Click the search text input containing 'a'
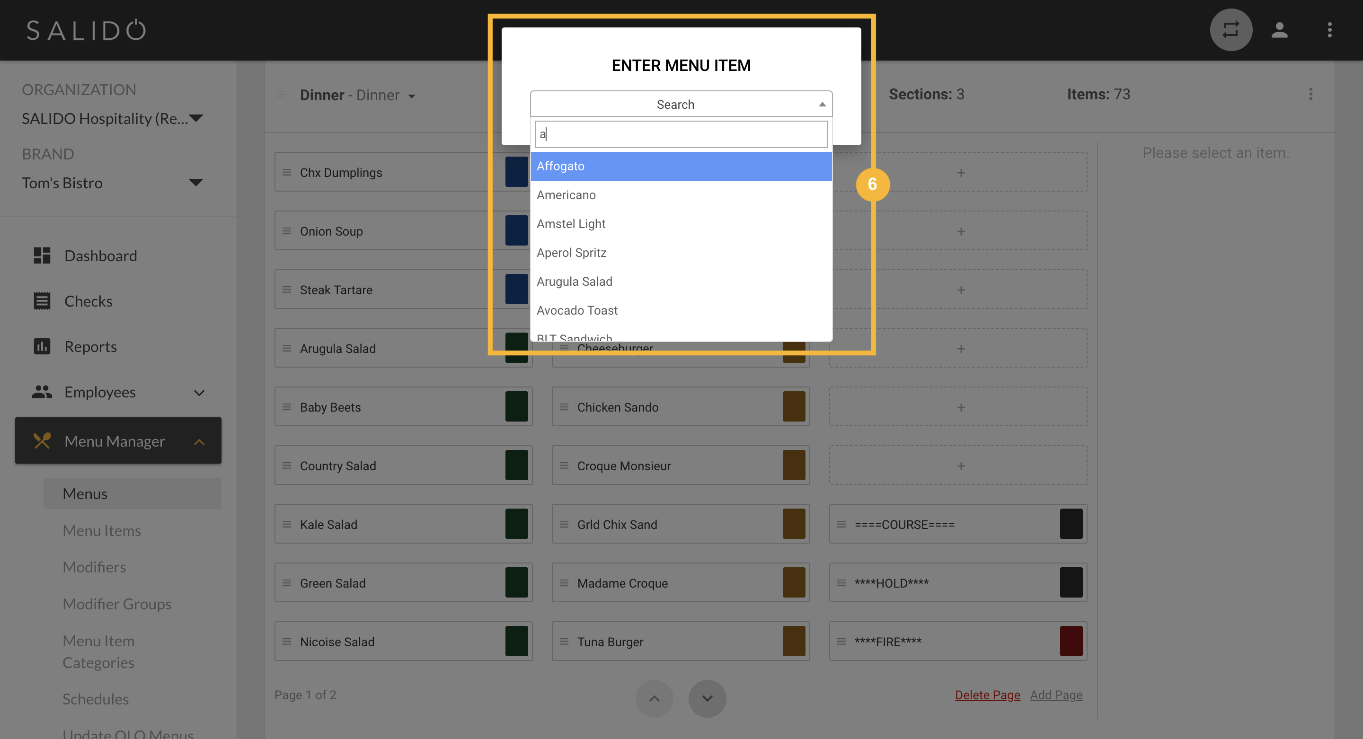The width and height of the screenshot is (1363, 739). point(681,134)
